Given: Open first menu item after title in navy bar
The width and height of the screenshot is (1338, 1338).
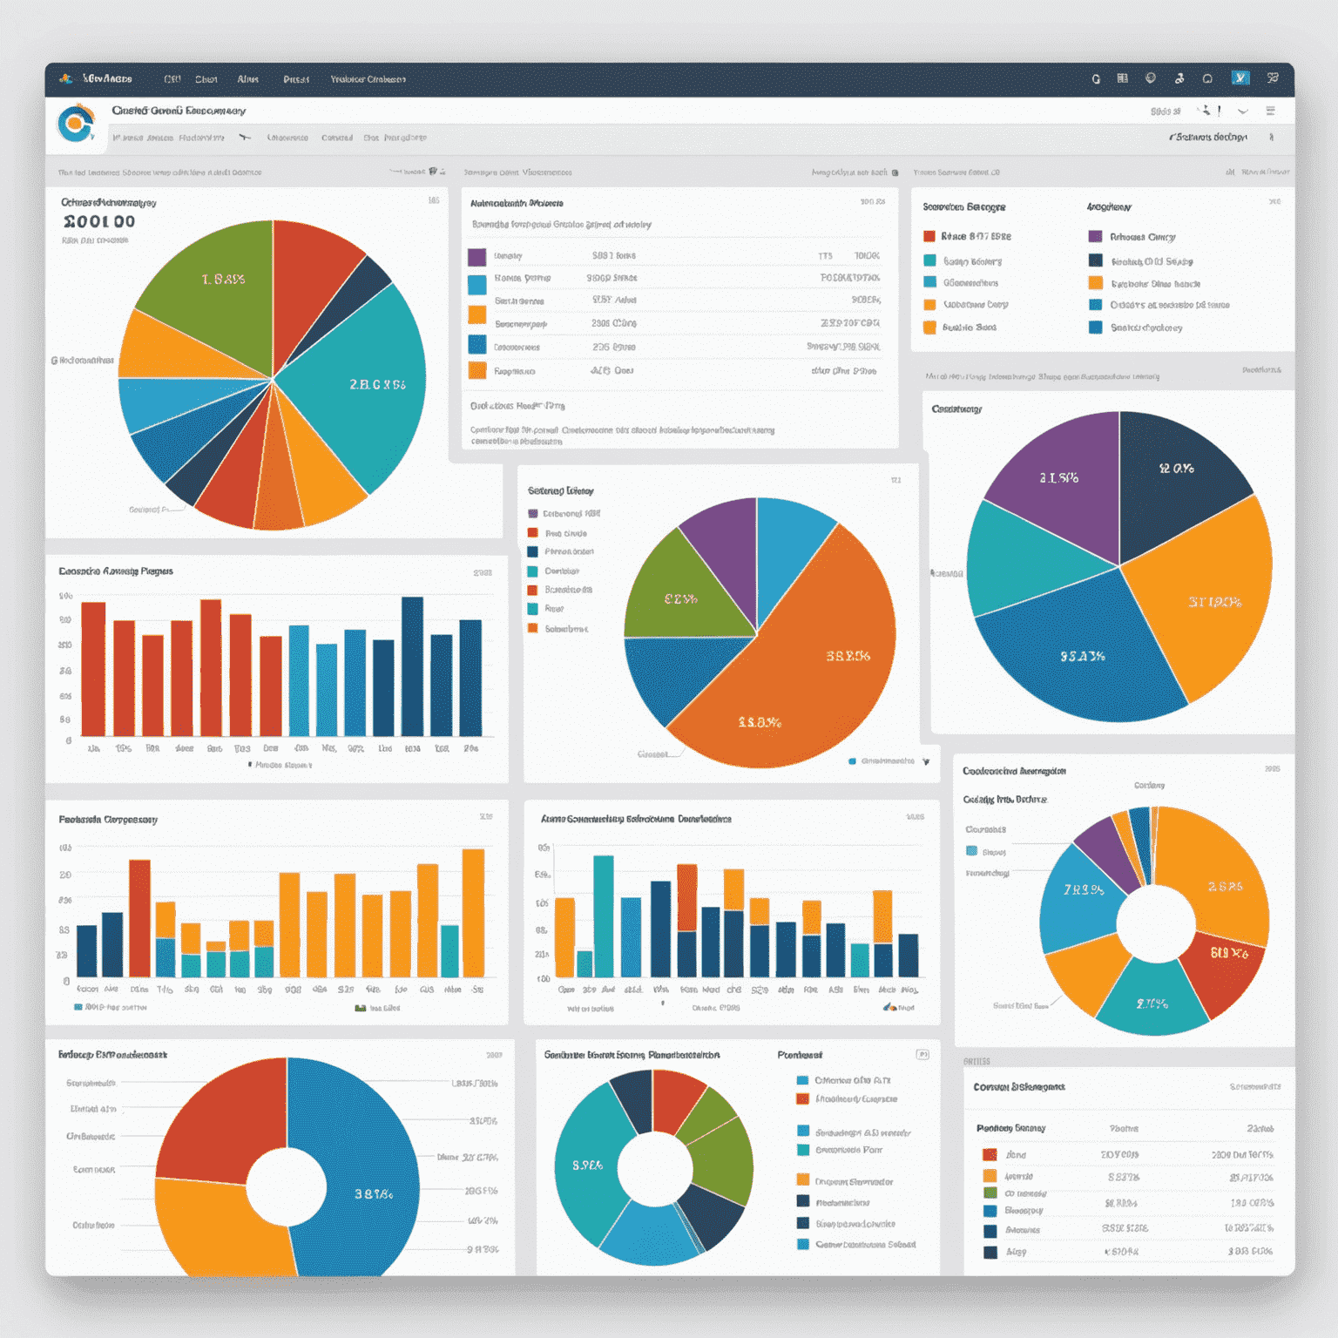Looking at the screenshot, I should tap(172, 78).
